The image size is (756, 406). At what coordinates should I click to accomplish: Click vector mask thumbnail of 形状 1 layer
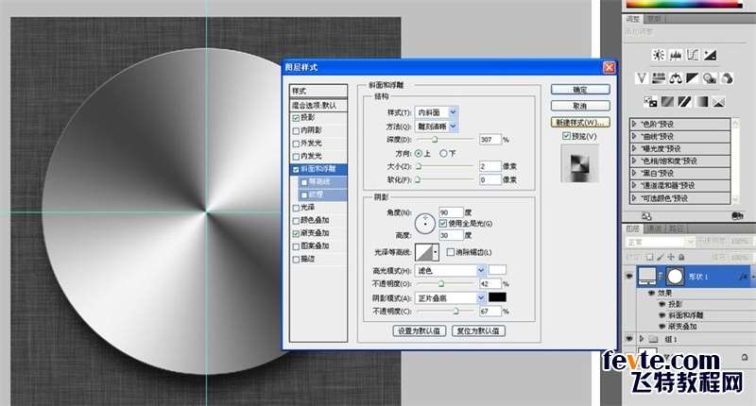coord(675,277)
